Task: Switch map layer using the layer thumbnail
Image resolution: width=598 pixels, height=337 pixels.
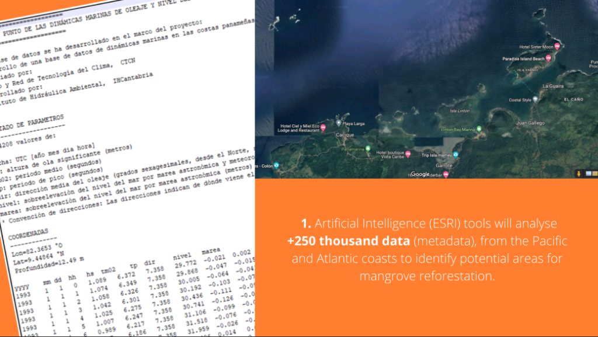Action: pos(588,173)
